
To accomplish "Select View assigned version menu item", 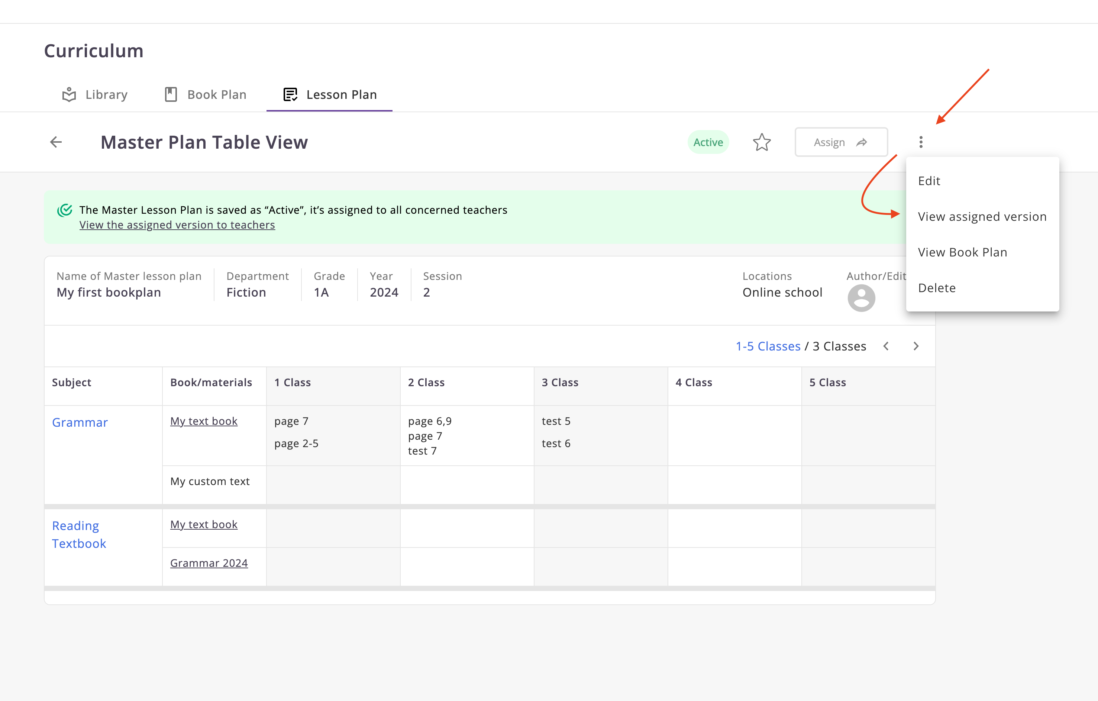I will [982, 217].
